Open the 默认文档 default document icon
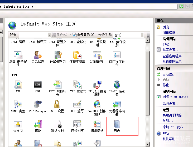193x147 pixels. (58, 124)
